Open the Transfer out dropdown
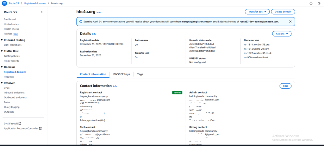Viewport: 324px width, 146px height. [x=257, y=12]
